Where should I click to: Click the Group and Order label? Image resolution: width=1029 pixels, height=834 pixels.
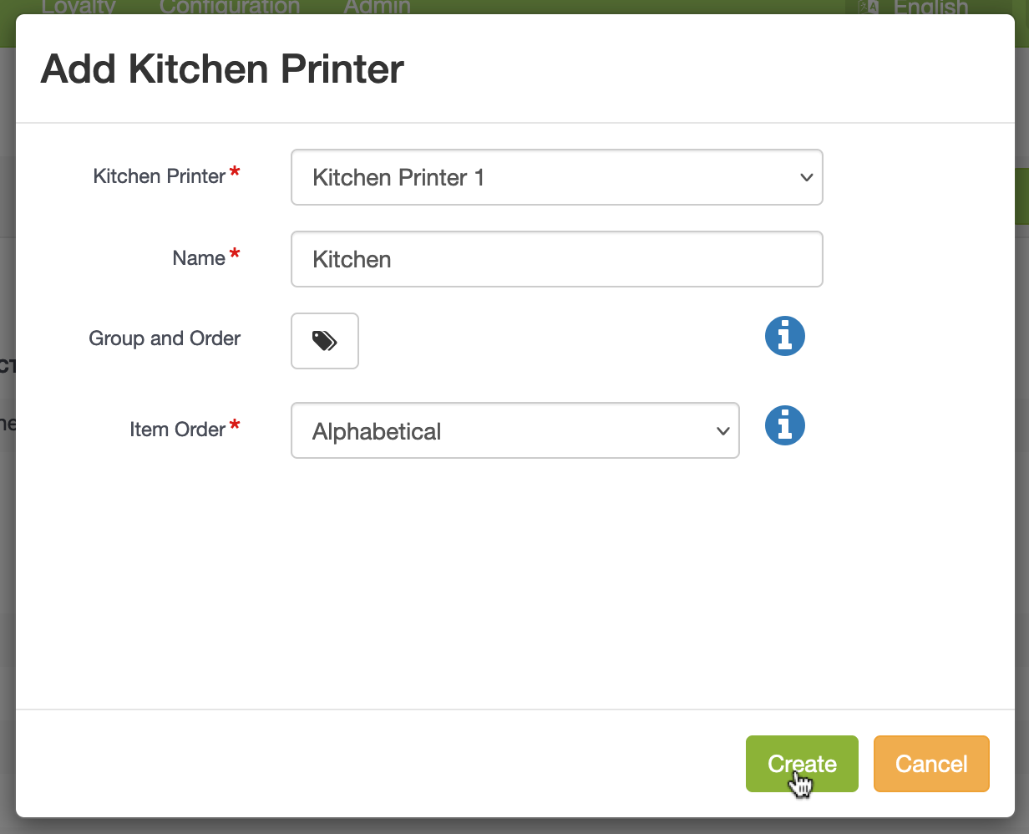[164, 338]
